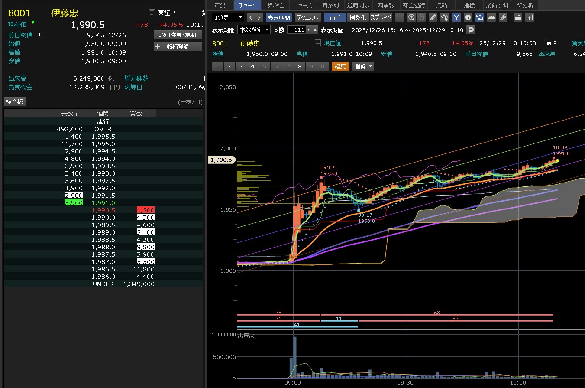Image resolution: width=585 pixels, height=388 pixels.
Task: Toggle the スプレッド chart mode
Action: (381, 17)
